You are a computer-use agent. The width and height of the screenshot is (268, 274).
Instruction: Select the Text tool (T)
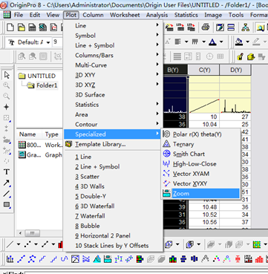7,172
